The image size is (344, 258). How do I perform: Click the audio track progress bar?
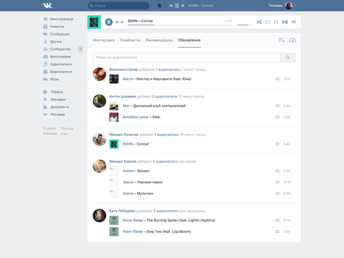tap(180, 25)
